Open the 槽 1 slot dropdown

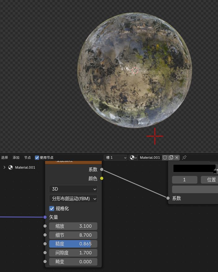pos(116,158)
